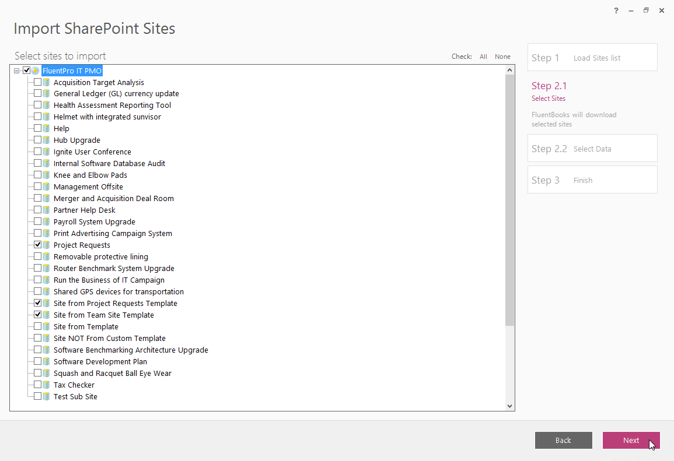Viewport: 674px width, 461px height.
Task: Select the Removable protective lining label
Action: 101,256
